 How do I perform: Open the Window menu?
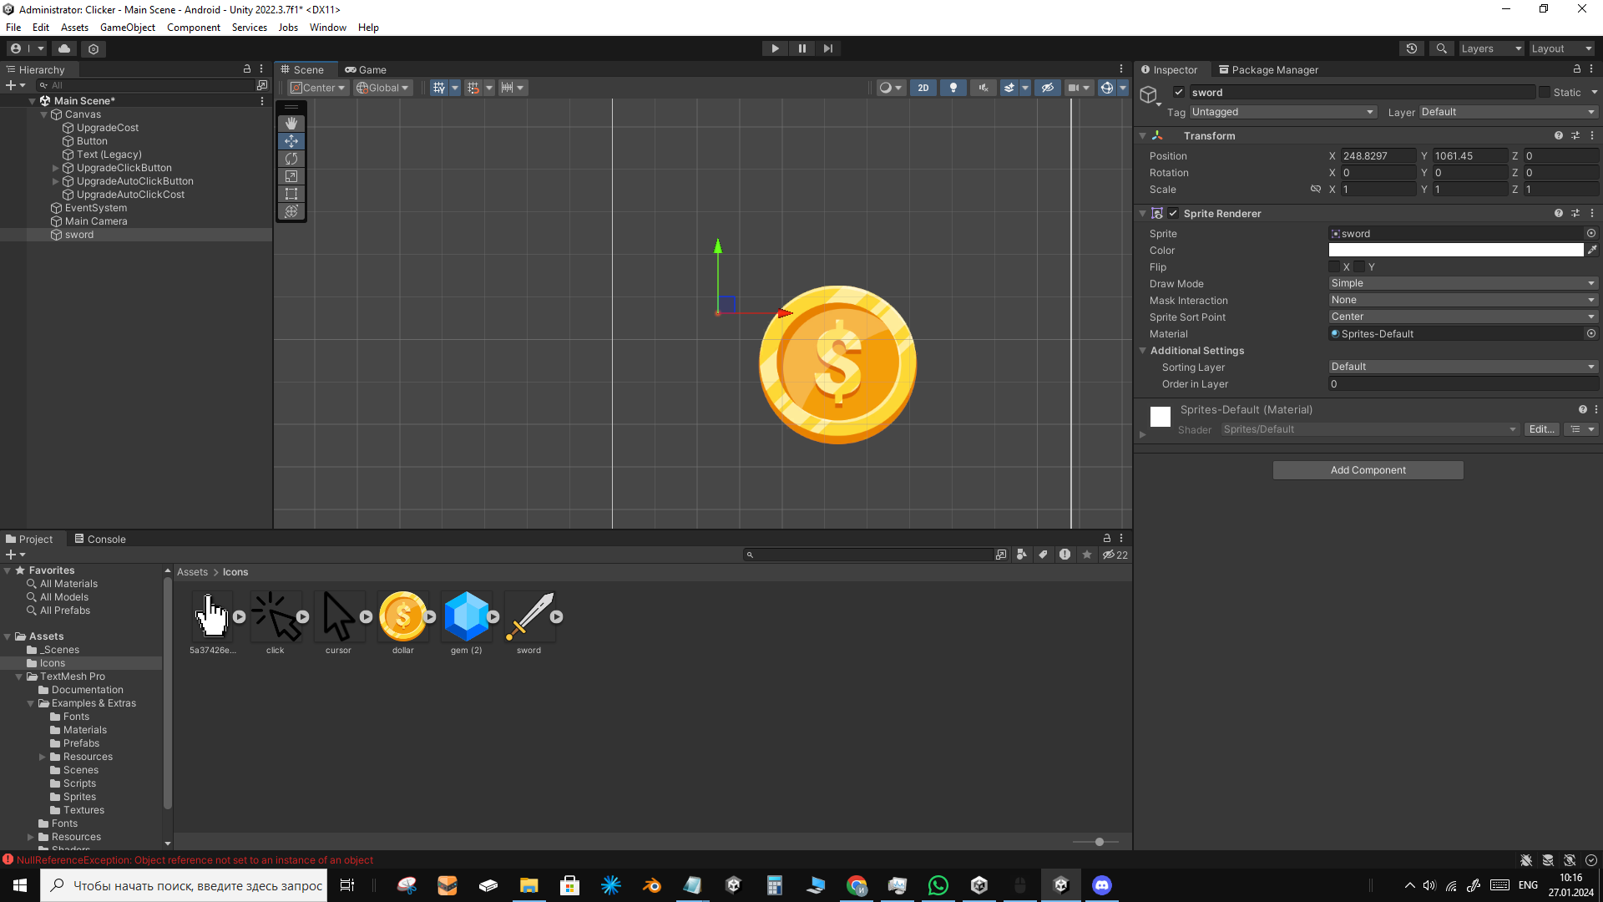coord(327,28)
